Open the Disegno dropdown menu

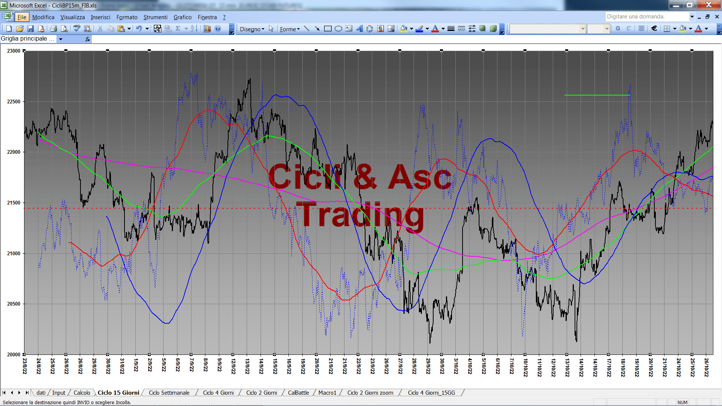tap(252, 29)
